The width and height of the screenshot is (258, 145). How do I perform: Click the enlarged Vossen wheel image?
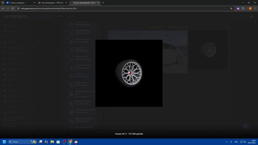coord(129,73)
